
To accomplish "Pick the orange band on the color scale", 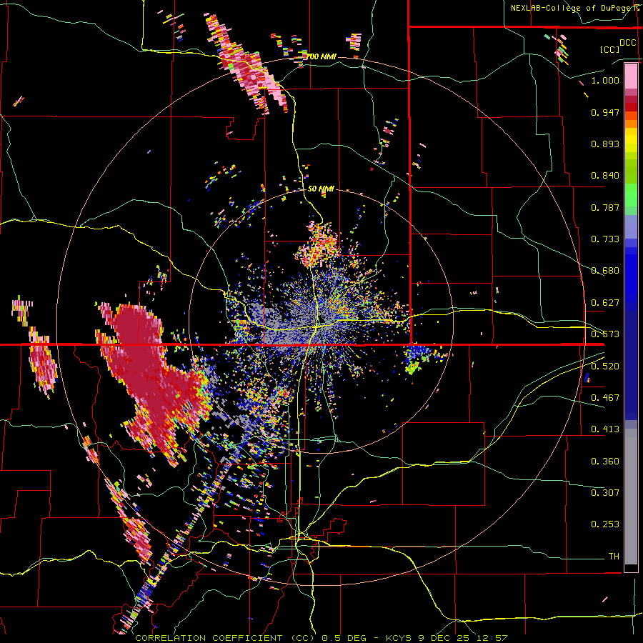I will pyautogui.click(x=631, y=123).
